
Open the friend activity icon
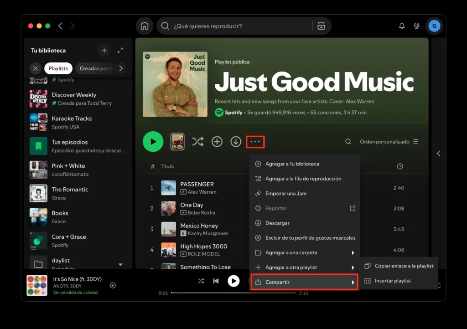point(417,26)
